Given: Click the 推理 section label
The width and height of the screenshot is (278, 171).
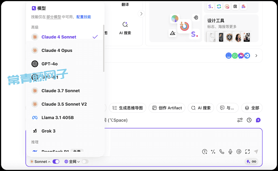Looking at the screenshot, I should tap(35, 142).
